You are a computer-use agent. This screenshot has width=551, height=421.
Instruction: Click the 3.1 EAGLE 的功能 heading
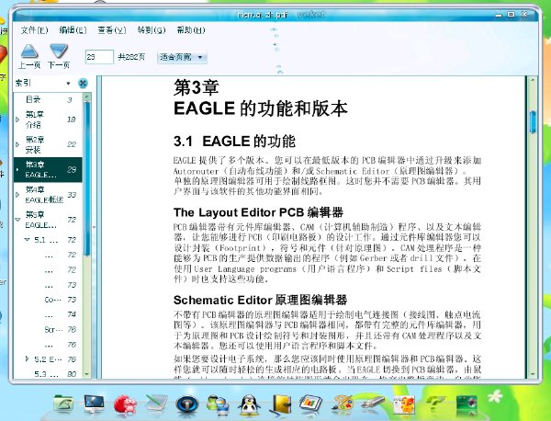point(234,142)
